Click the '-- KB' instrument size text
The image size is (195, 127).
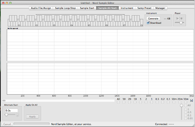pos(167,18)
